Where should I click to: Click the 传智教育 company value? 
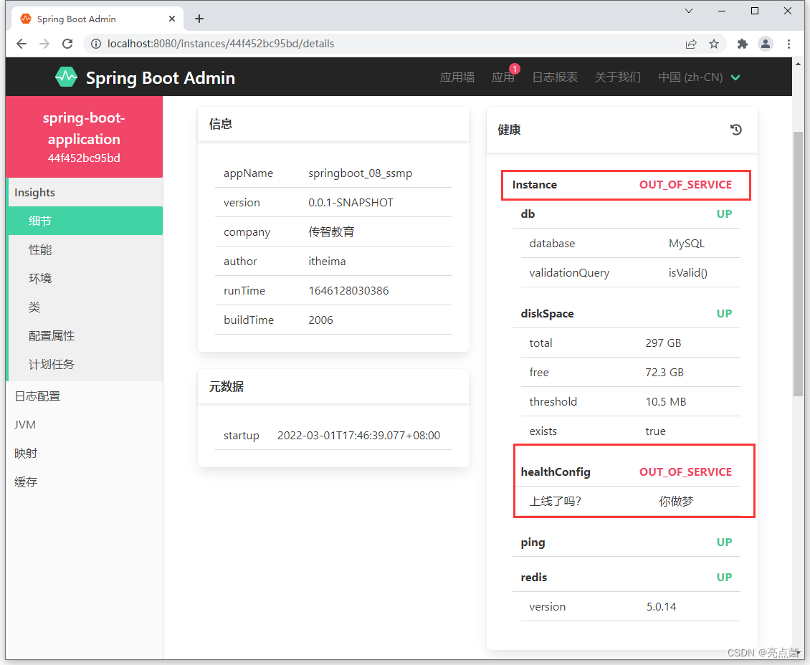[332, 232]
